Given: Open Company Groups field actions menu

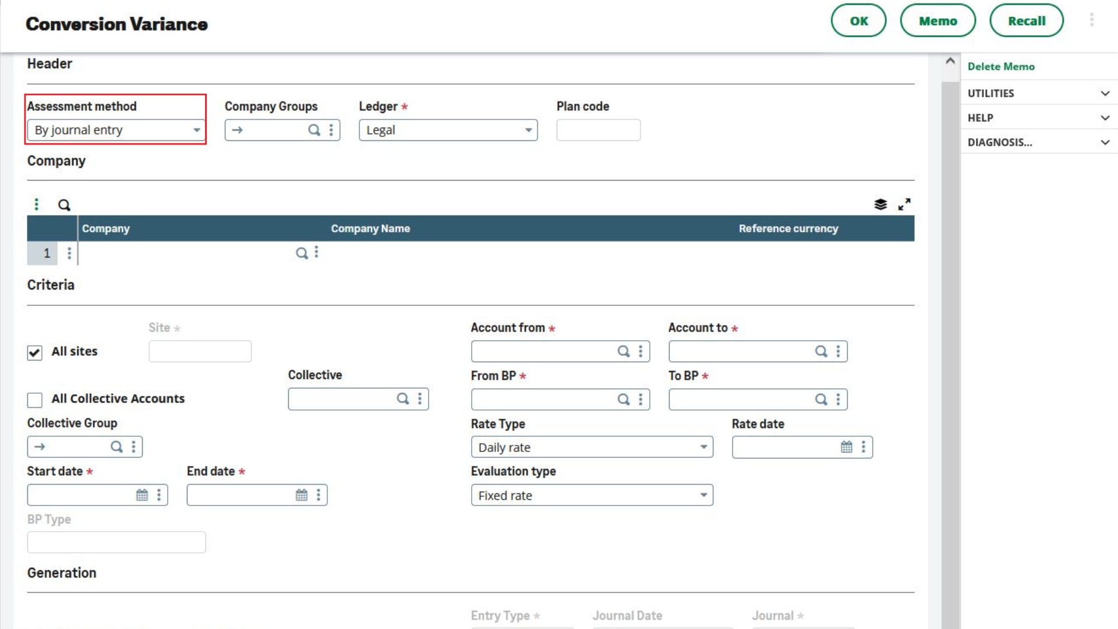Looking at the screenshot, I should click(331, 130).
